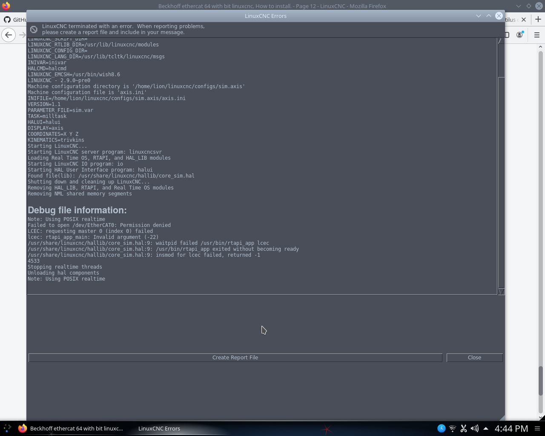Screen dimensions: 545x436
Task: Click the 4:44 PM clock
Action: [x=511, y=428]
